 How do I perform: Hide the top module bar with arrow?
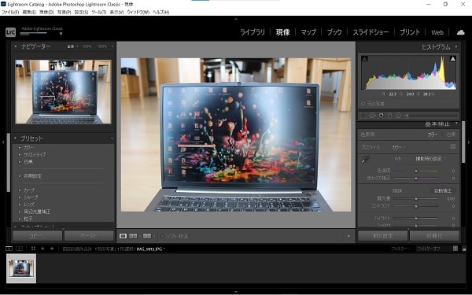(236, 19)
